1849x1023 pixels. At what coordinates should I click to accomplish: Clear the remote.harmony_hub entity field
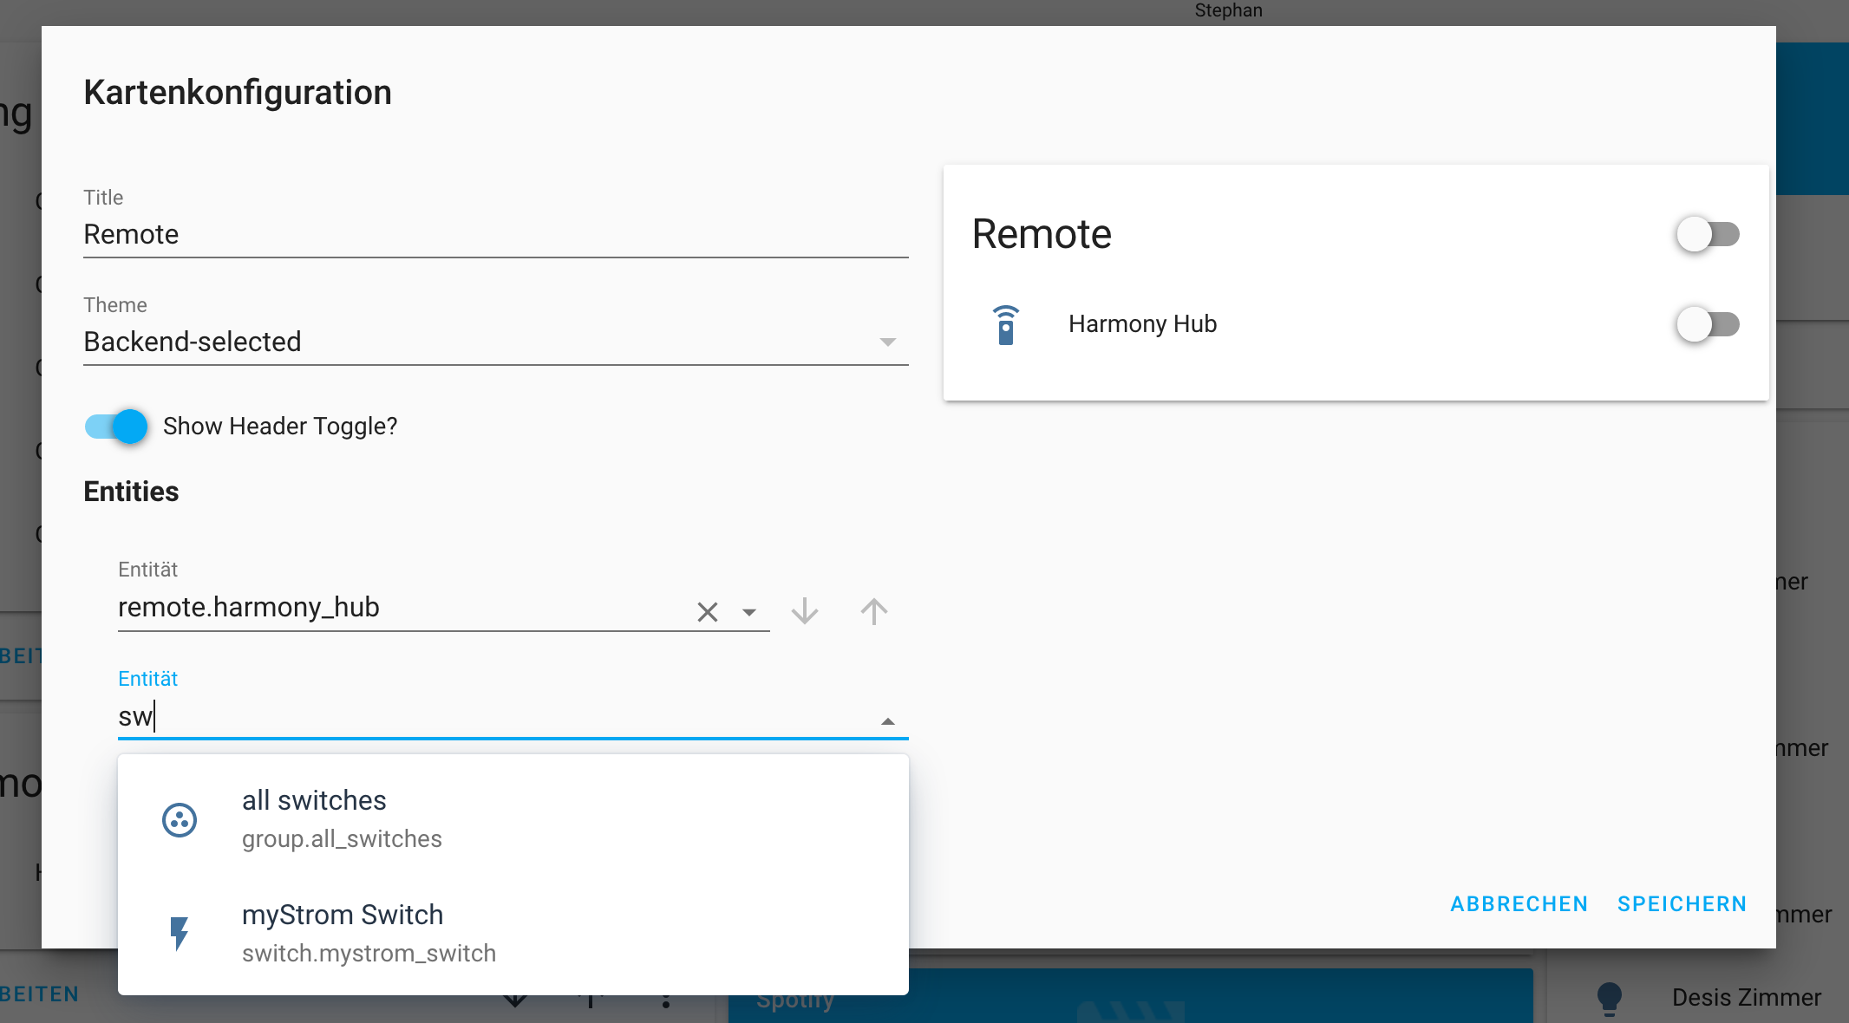tap(707, 611)
